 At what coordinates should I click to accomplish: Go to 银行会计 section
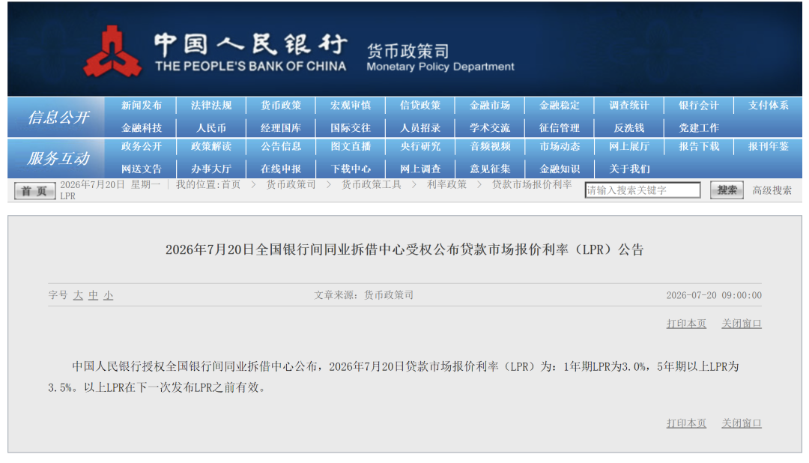point(699,106)
